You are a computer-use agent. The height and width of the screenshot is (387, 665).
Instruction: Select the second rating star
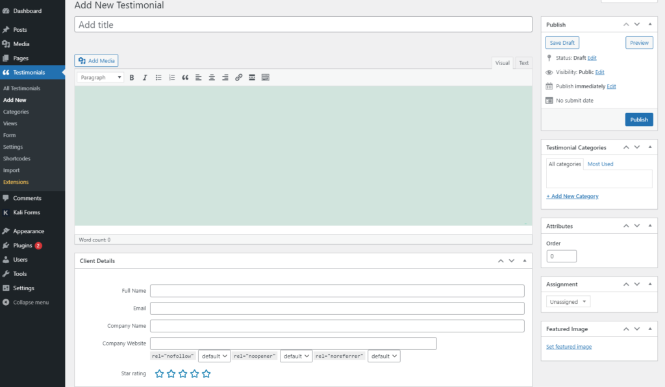coord(171,373)
